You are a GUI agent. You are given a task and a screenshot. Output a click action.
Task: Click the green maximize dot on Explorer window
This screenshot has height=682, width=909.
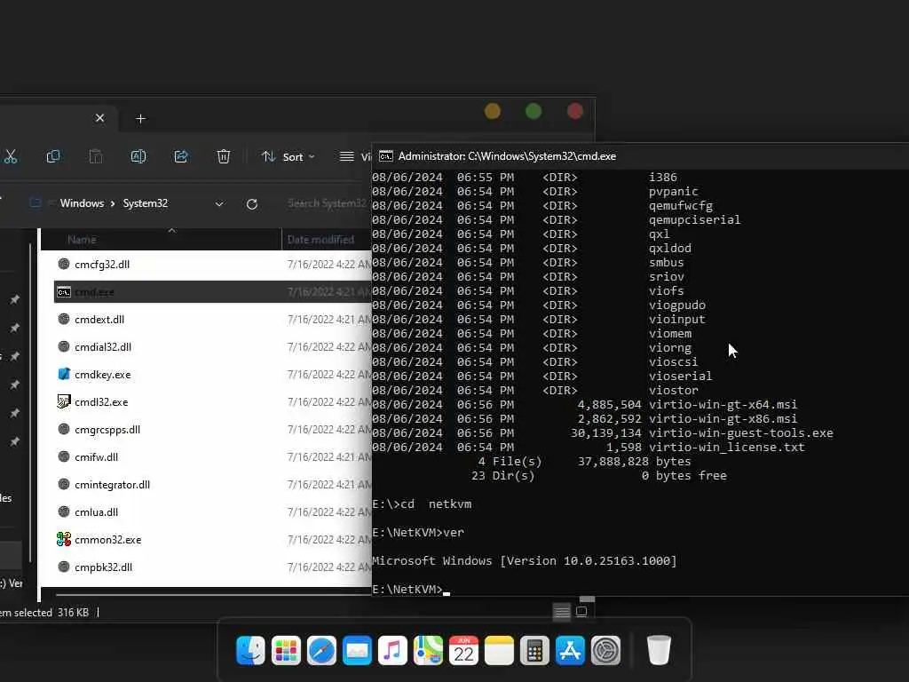[534, 111]
